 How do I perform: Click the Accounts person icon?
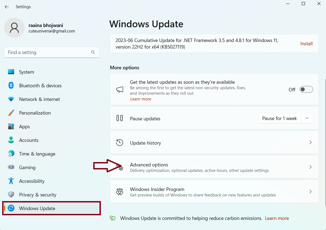pos(11,140)
